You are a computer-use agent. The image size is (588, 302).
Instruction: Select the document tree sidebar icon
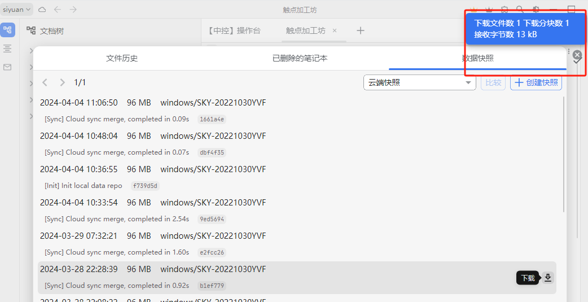[x=7, y=30]
